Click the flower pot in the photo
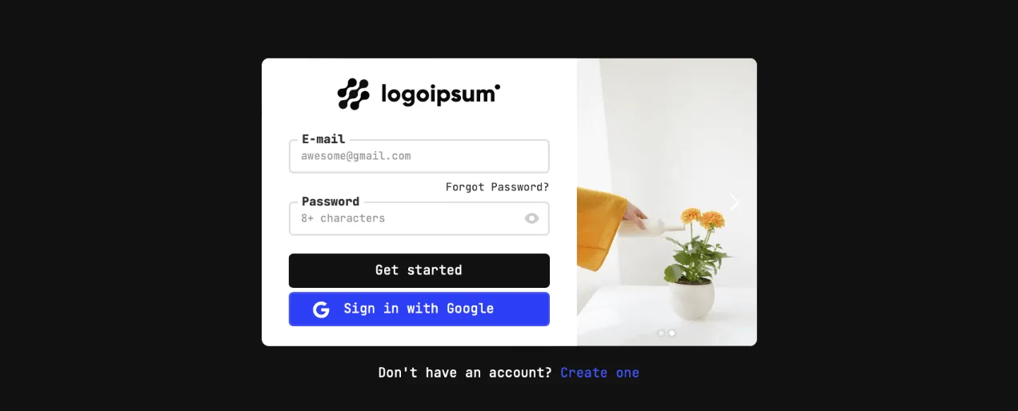This screenshot has height=411, width=1018. click(692, 298)
